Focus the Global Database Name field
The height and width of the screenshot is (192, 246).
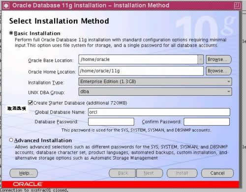(x=159, y=112)
